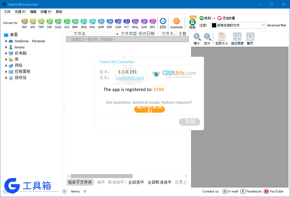Convert files to SVG
Image resolution: width=290 pixels, height=197 pixels.
(x=67, y=23)
